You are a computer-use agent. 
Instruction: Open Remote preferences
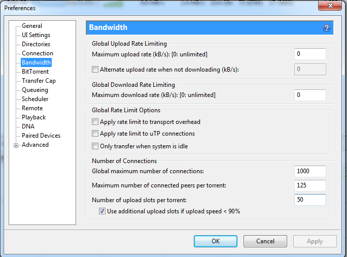pos(32,108)
